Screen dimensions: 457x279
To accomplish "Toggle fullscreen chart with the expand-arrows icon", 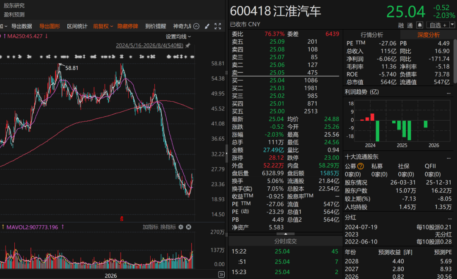I will pyautogui.click(x=218, y=26).
